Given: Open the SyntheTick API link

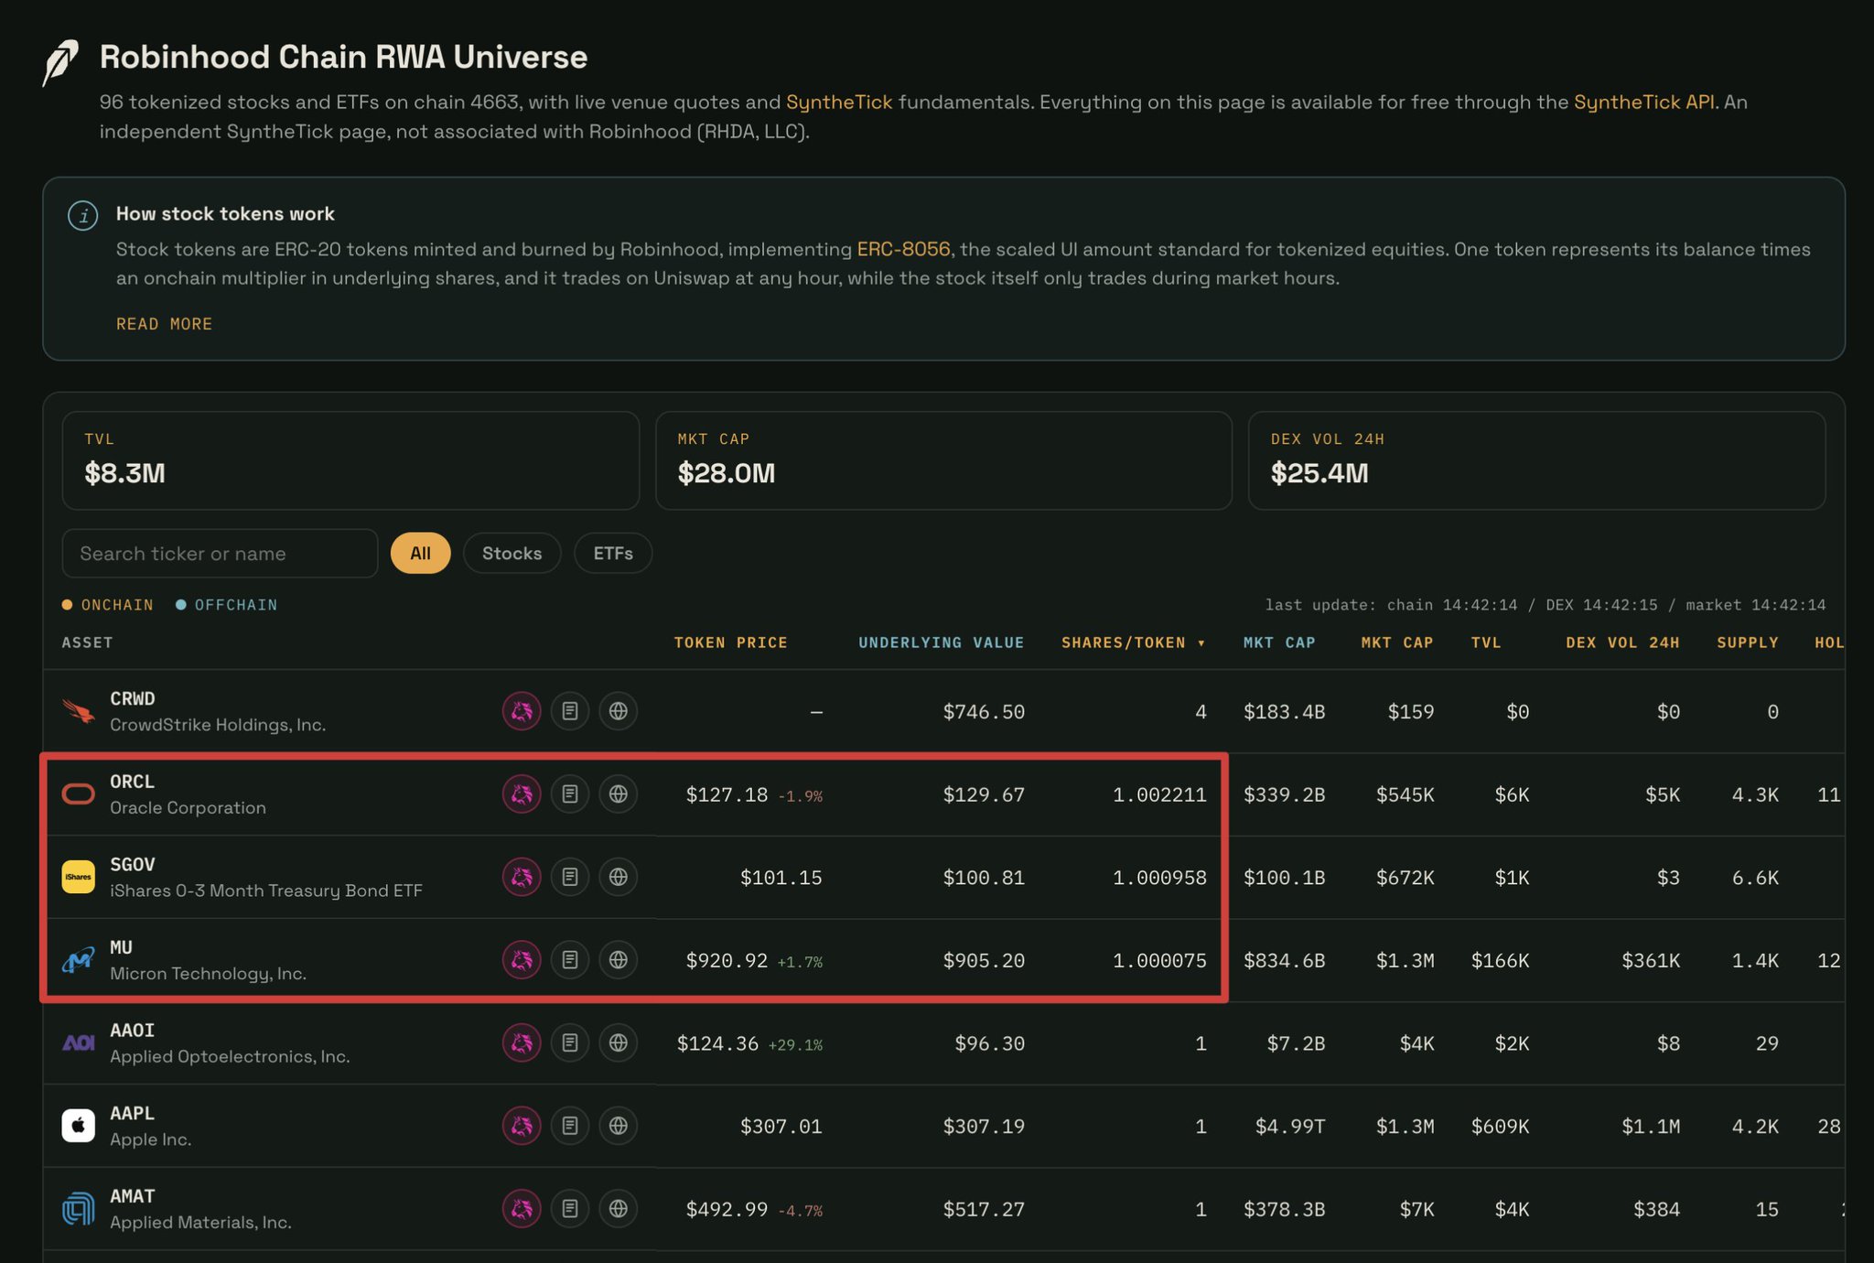Looking at the screenshot, I should (x=1643, y=102).
